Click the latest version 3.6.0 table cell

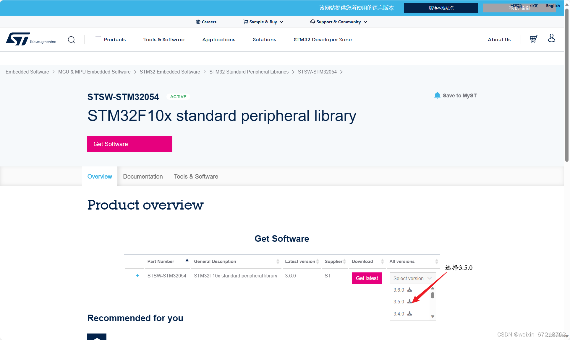[290, 276]
